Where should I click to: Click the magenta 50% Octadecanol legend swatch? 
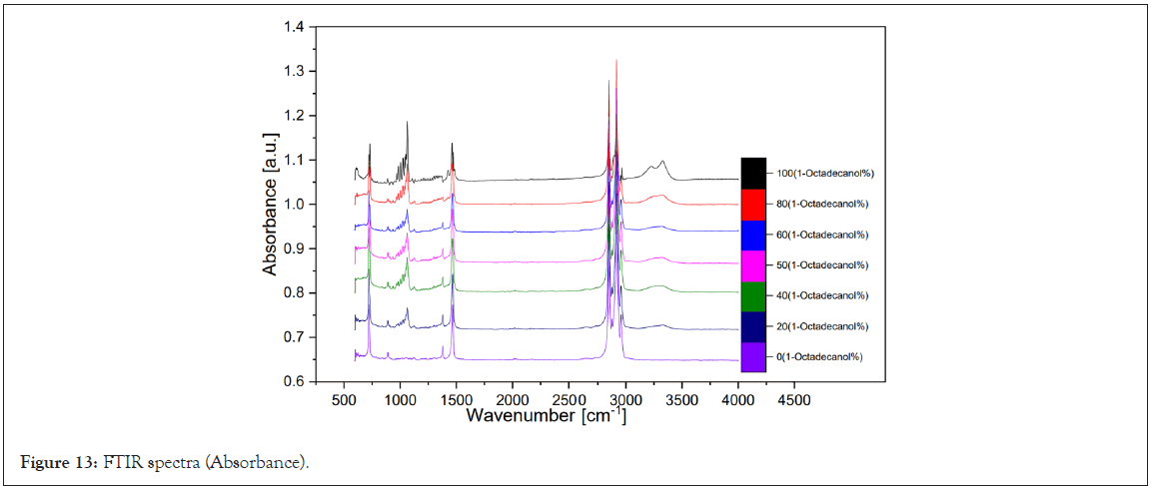click(x=753, y=264)
